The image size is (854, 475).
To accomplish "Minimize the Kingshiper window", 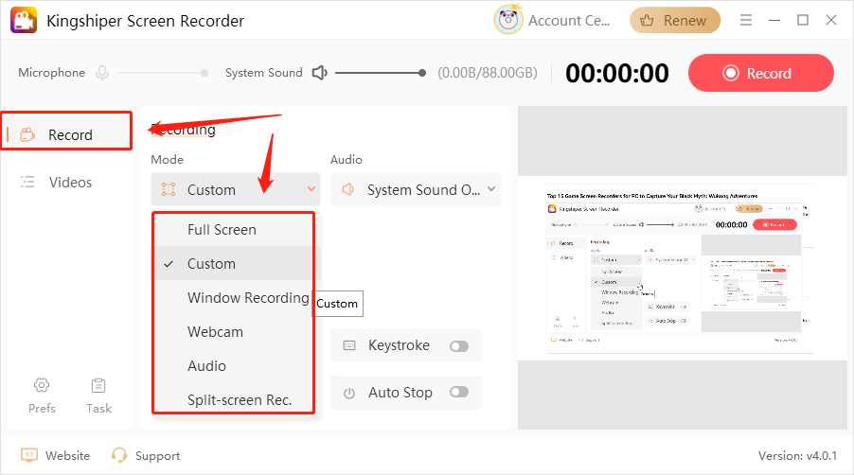I will (x=774, y=20).
